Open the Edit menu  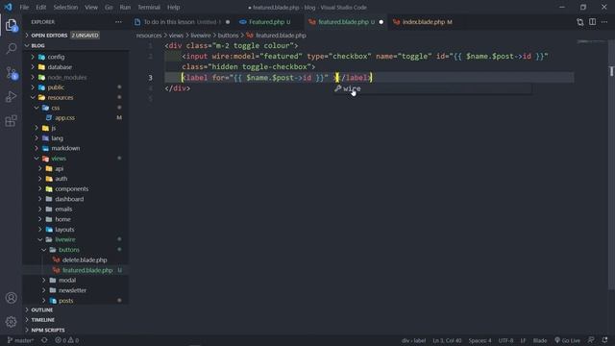pyautogui.click(x=40, y=7)
